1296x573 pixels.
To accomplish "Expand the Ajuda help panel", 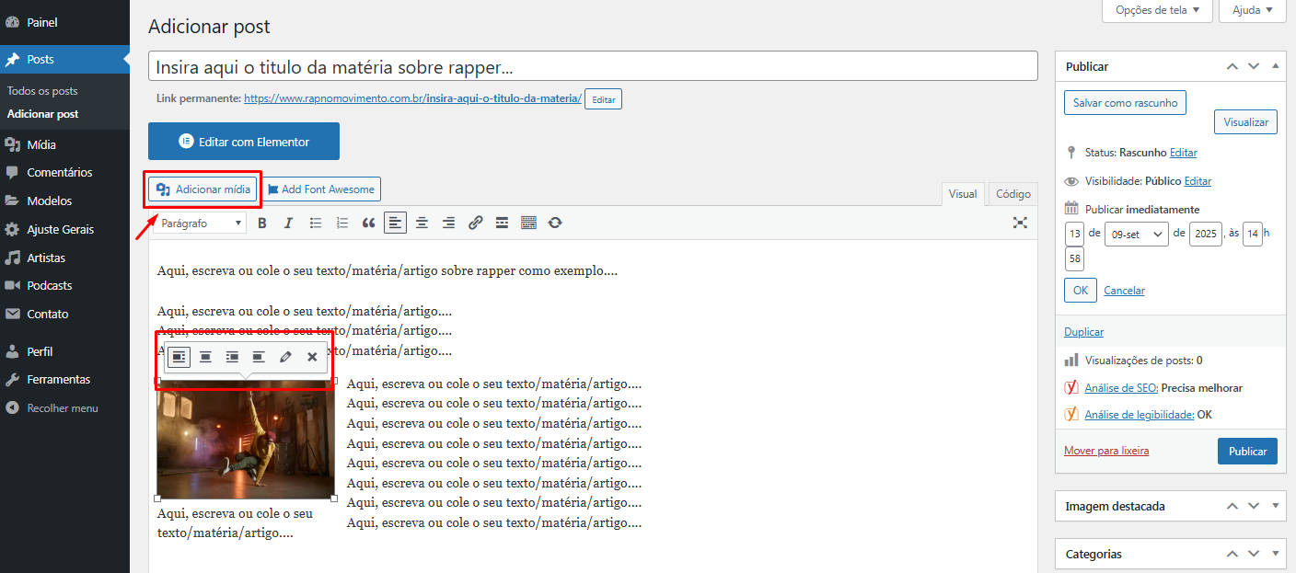I will 1252,10.
